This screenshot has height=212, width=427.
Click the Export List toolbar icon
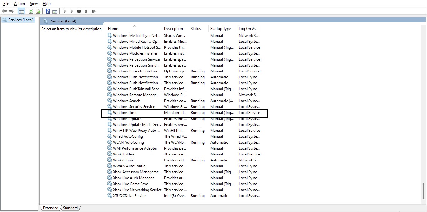38,12
